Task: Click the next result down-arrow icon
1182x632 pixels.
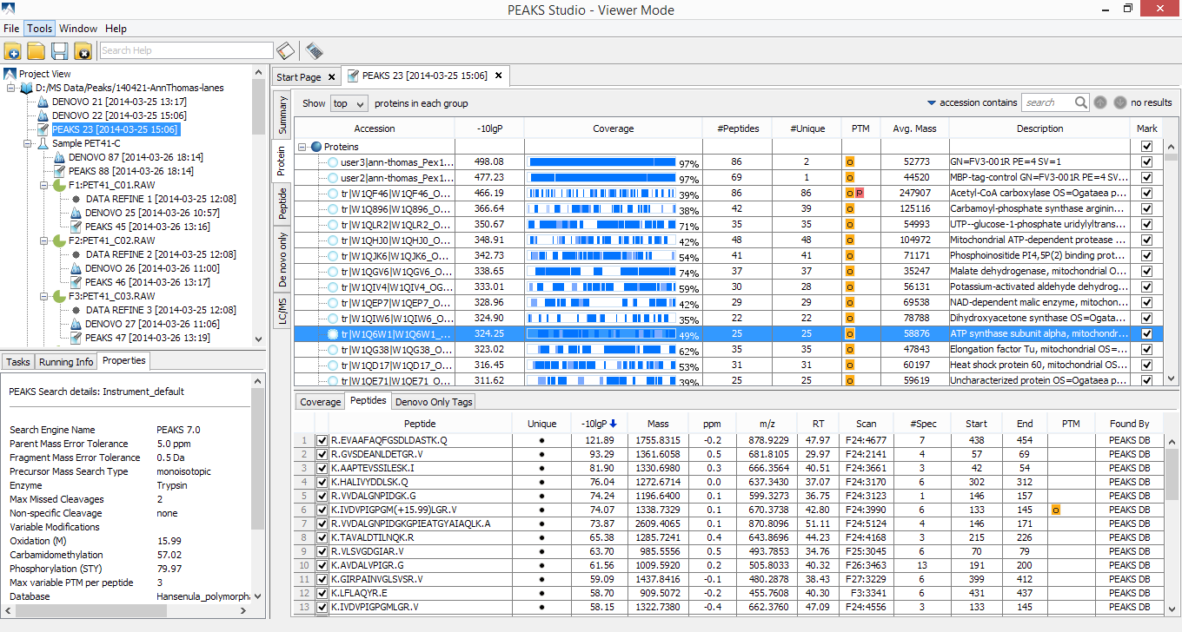Action: tap(1119, 102)
